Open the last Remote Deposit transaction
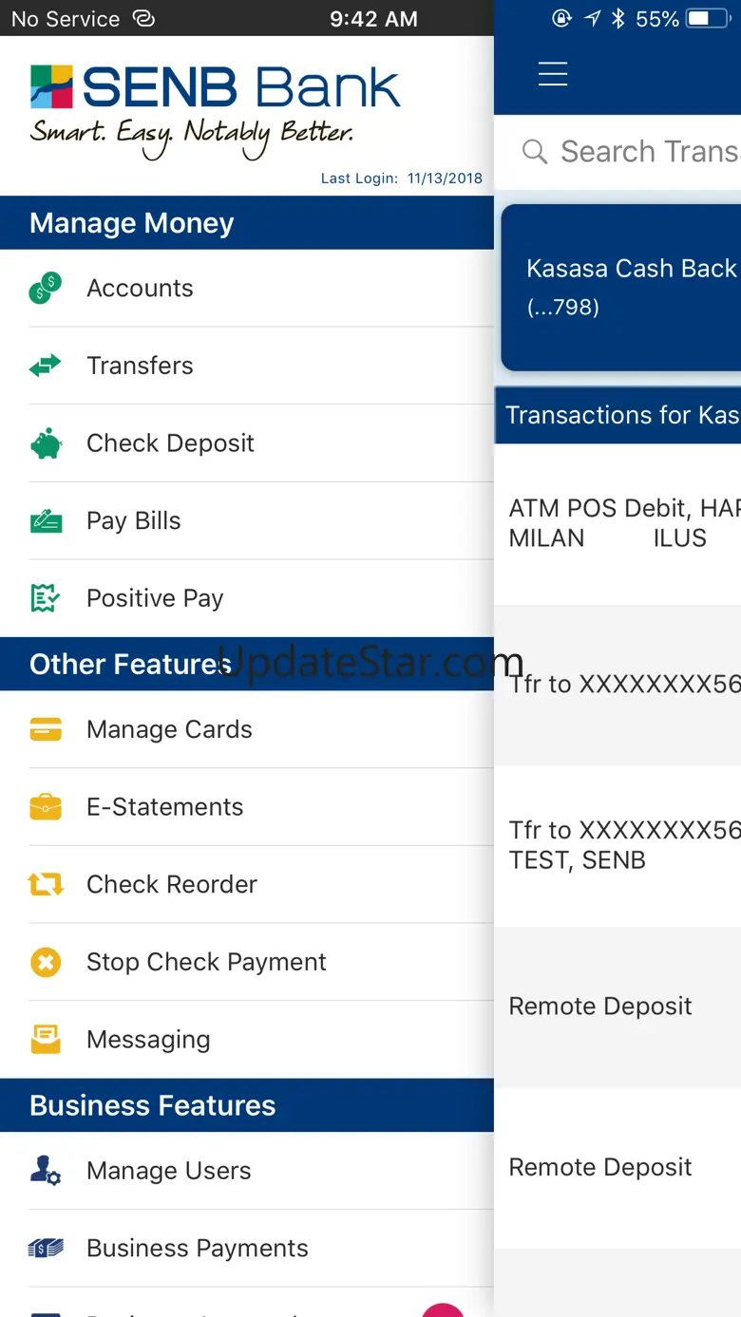741x1317 pixels. 617,1168
